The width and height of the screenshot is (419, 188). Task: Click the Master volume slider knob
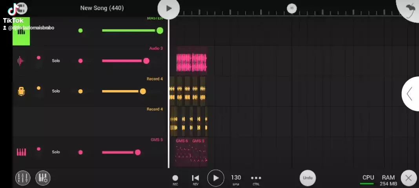point(160,31)
